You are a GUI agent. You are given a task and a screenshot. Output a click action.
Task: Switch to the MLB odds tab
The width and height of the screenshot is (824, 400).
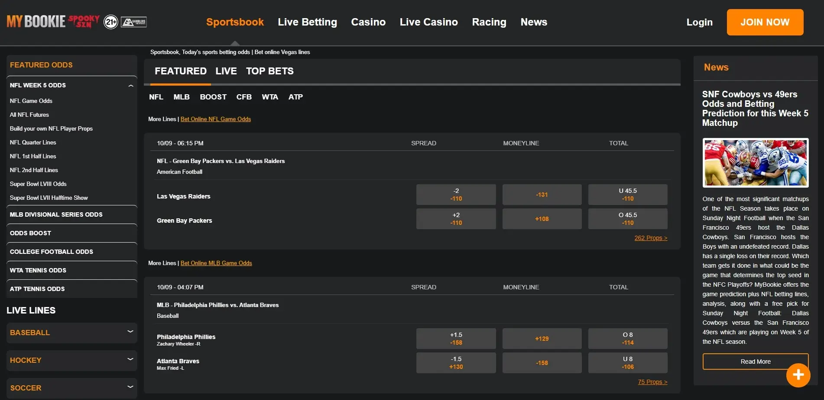coord(181,97)
